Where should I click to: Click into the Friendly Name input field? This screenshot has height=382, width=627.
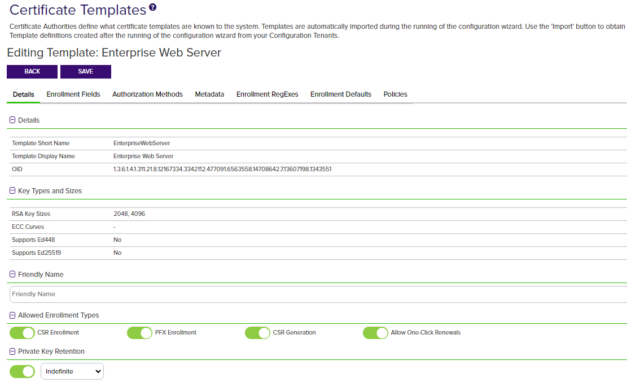[x=318, y=294]
